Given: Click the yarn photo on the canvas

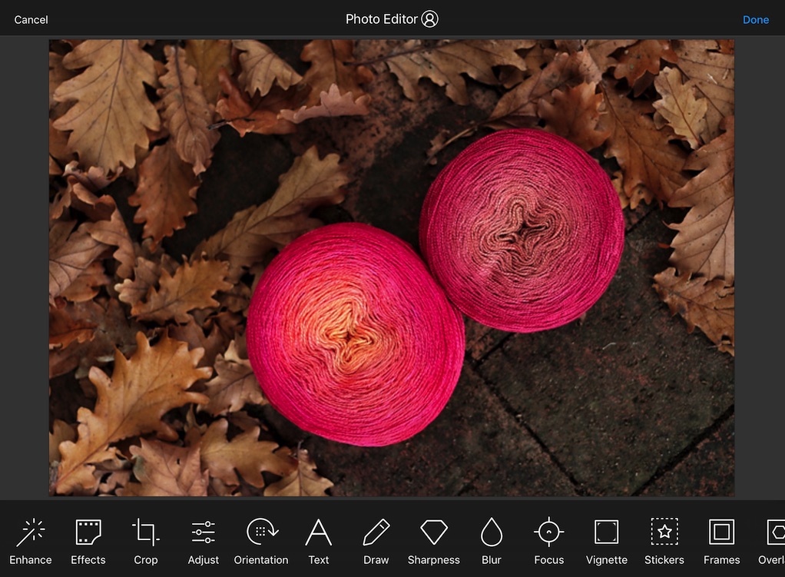Looking at the screenshot, I should 392,268.
